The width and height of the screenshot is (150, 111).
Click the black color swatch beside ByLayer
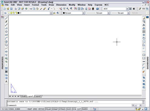click(x=64, y=13)
